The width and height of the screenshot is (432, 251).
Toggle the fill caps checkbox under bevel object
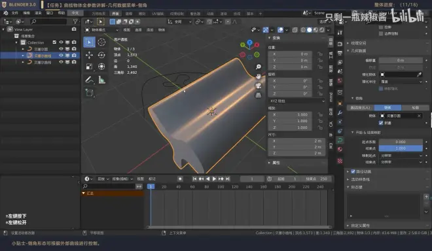coord(381,123)
